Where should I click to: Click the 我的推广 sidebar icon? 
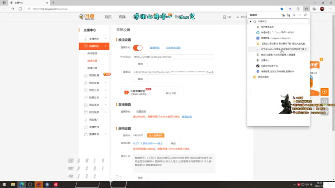pyautogui.click(x=86, y=119)
